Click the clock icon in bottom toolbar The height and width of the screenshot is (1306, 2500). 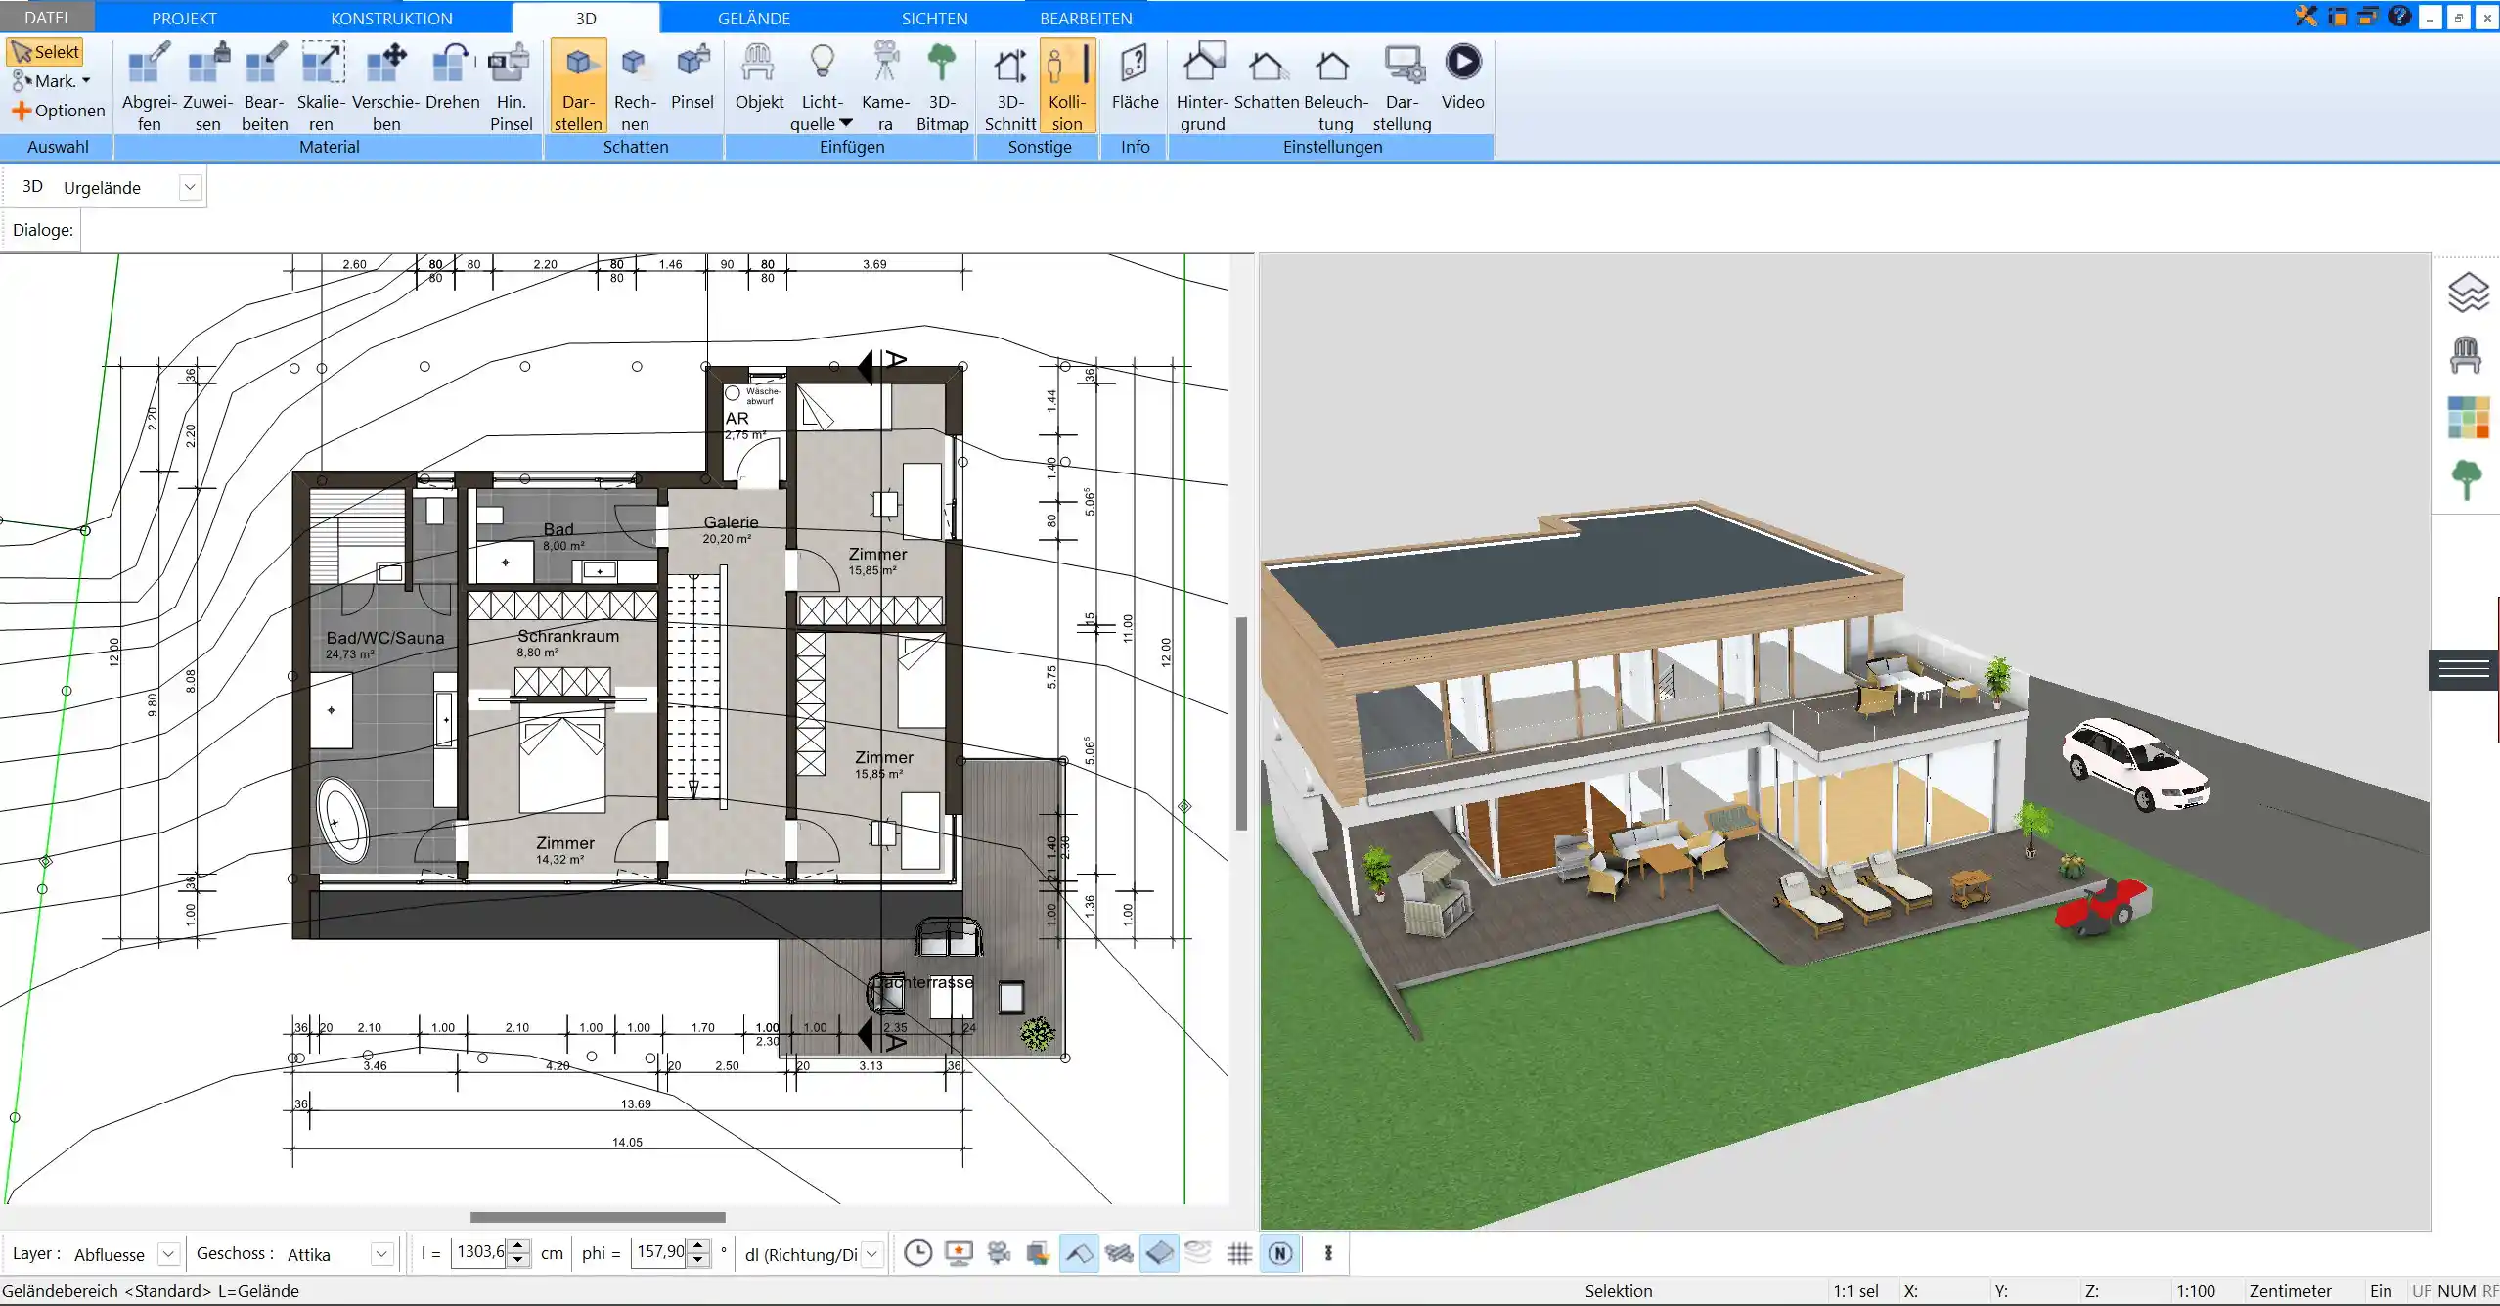coord(917,1253)
